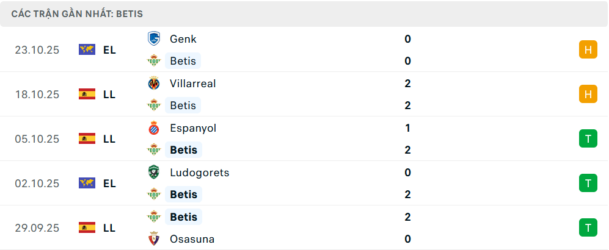Click the green T badge for Espanyol match
609x250 pixels.
click(x=588, y=139)
